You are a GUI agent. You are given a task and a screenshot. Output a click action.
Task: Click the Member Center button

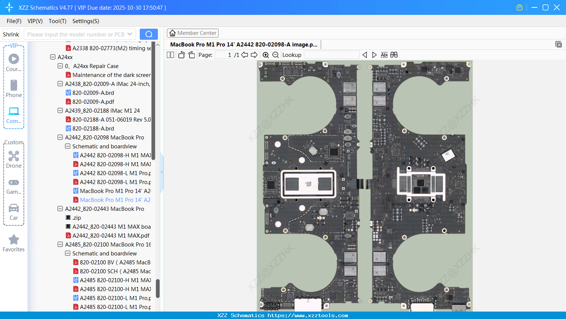coord(193,33)
